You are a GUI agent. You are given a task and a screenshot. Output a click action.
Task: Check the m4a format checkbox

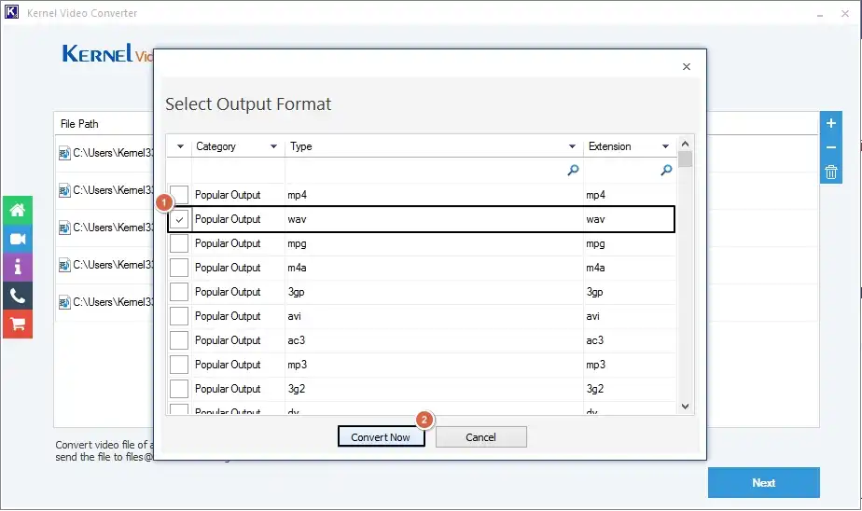coord(179,268)
